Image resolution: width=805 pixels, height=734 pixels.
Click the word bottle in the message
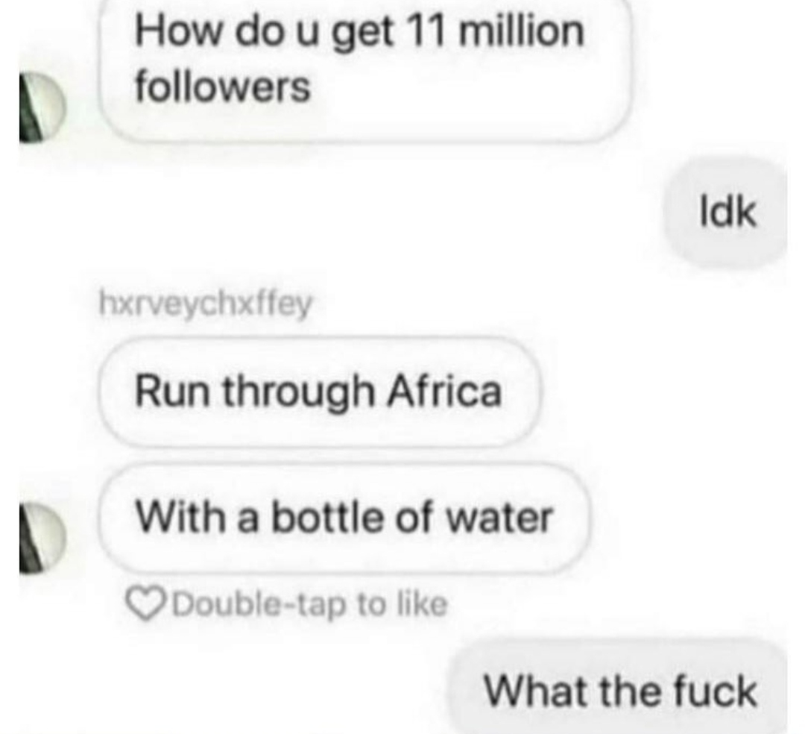tap(327, 517)
